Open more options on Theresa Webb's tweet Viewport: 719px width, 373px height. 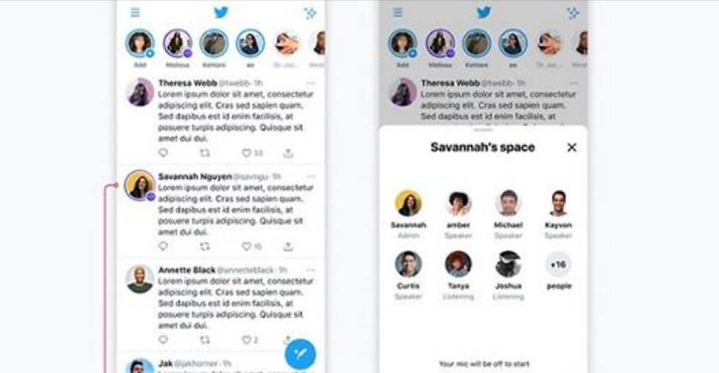[310, 83]
